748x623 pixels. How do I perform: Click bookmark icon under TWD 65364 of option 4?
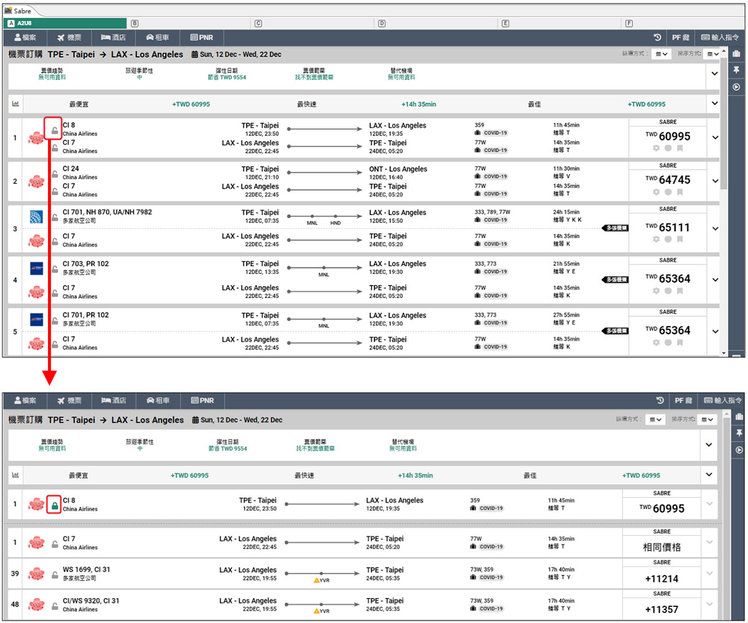(x=679, y=291)
